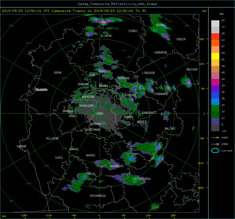Click the storm cell southeast of Jevargi
The image size is (235, 219).
coord(166,36)
